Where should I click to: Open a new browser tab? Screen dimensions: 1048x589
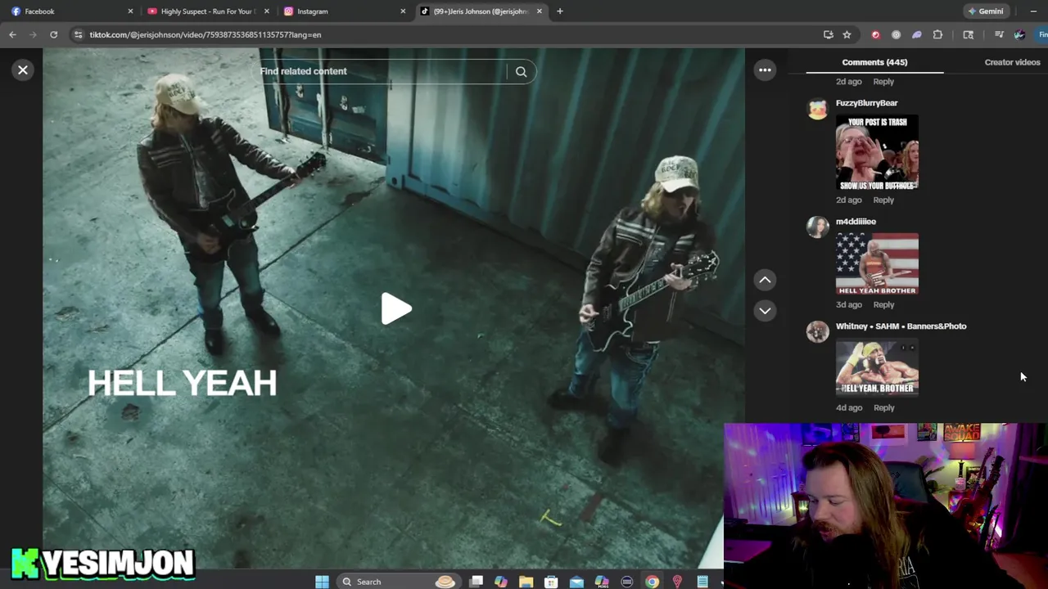[x=560, y=11]
